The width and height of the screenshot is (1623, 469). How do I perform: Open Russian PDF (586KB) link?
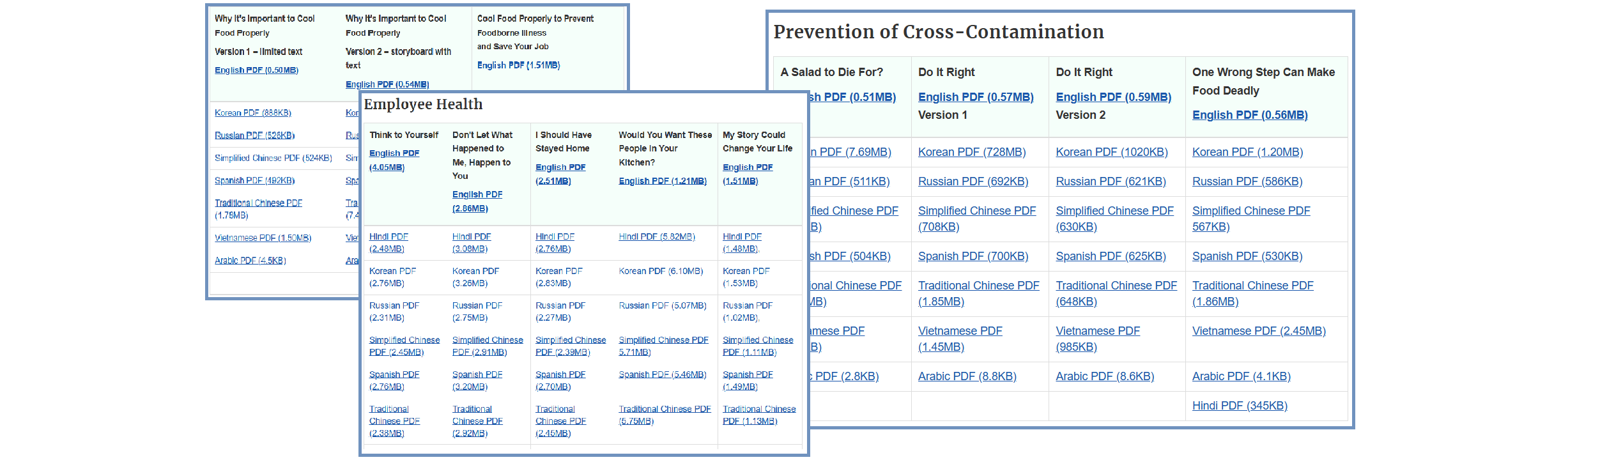[x=1247, y=181]
